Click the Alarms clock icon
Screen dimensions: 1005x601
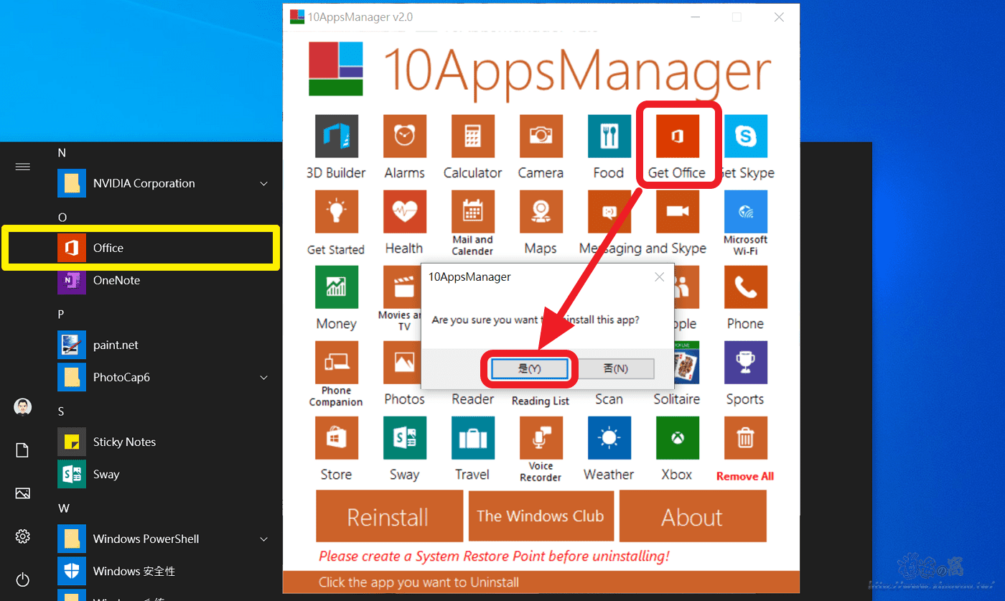(x=404, y=136)
